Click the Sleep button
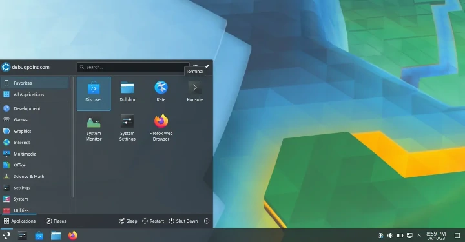This screenshot has width=465, height=242. (x=128, y=221)
